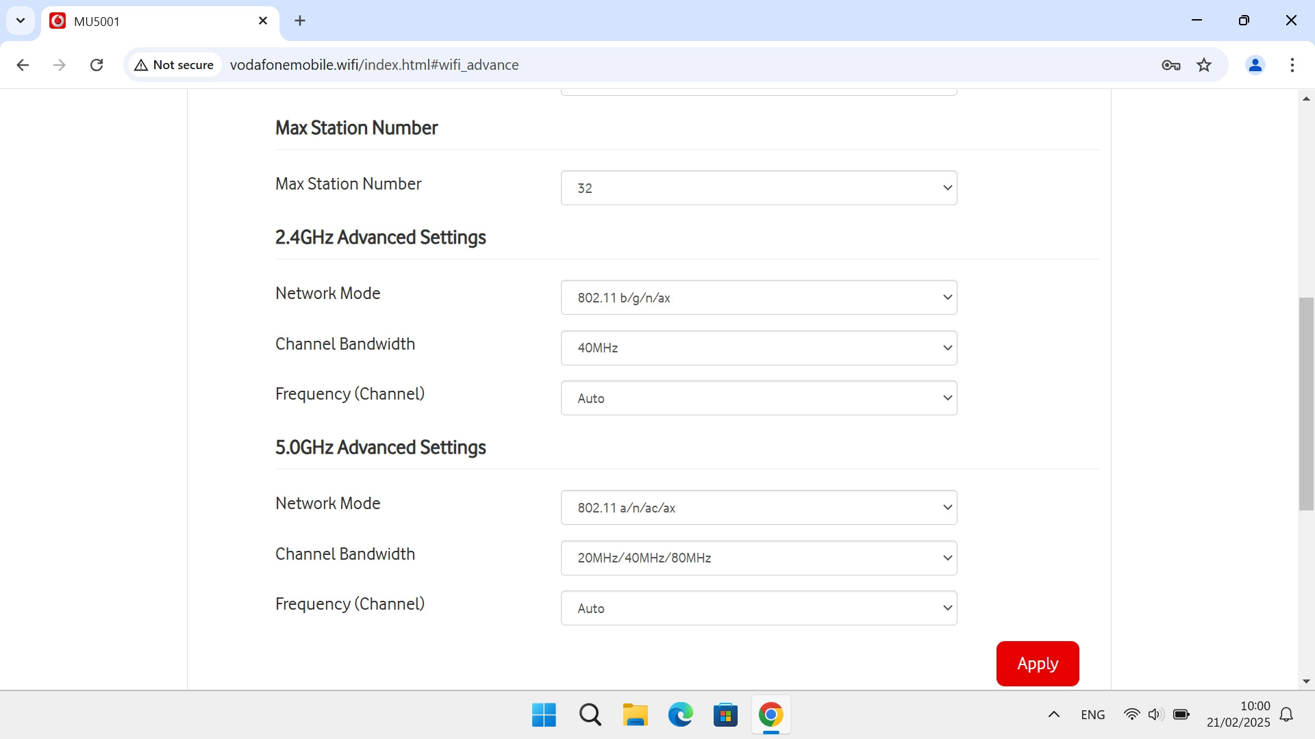Open the Windows Start menu
The image size is (1315, 739).
pos(543,714)
